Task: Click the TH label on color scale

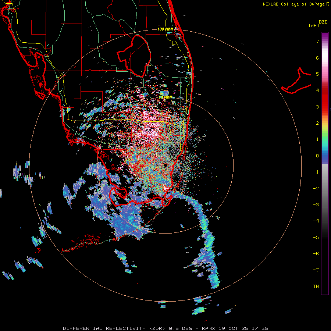Action: [x=316, y=286]
